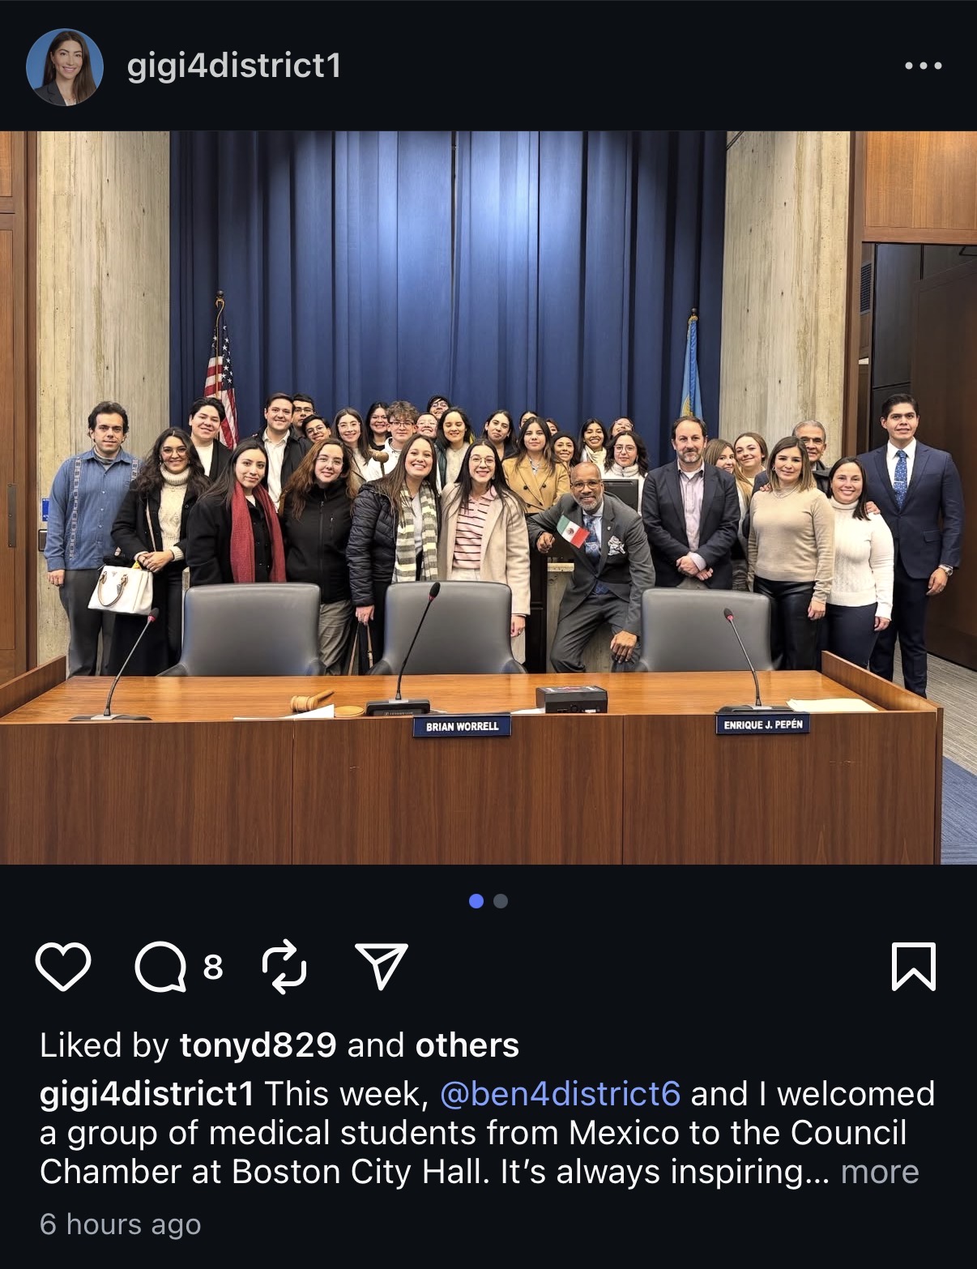Tap the Enrique J. Pepén nameplate in the photo
Viewport: 977px width, 1269px height.
point(762,724)
